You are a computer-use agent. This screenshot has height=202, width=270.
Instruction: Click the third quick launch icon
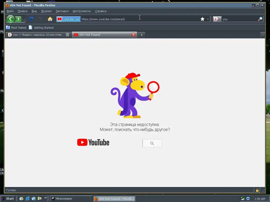[x=33, y=199]
